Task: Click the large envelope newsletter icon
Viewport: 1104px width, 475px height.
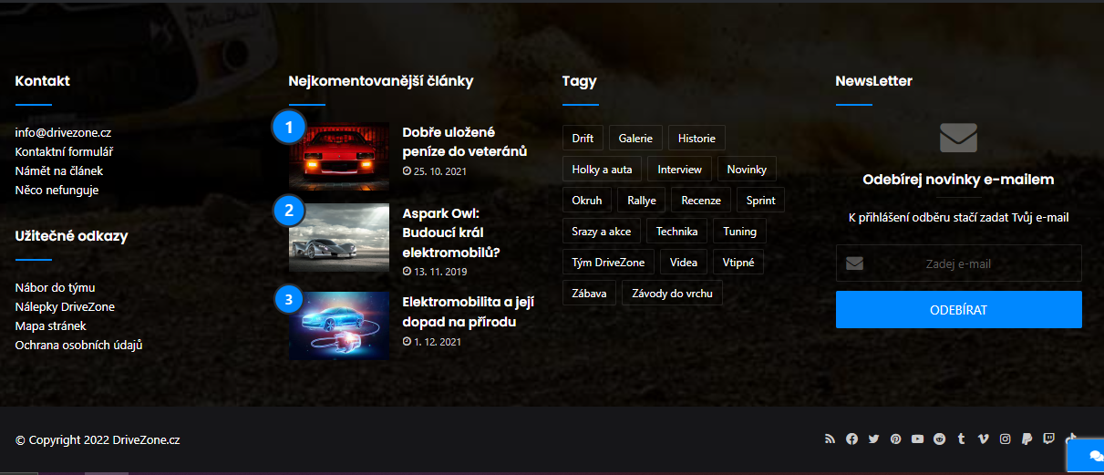Action: coord(958,138)
